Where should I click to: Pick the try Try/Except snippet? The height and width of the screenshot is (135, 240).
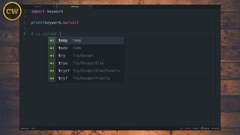coord(86,55)
